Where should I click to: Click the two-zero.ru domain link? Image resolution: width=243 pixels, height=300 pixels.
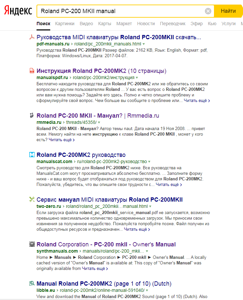[49, 206]
